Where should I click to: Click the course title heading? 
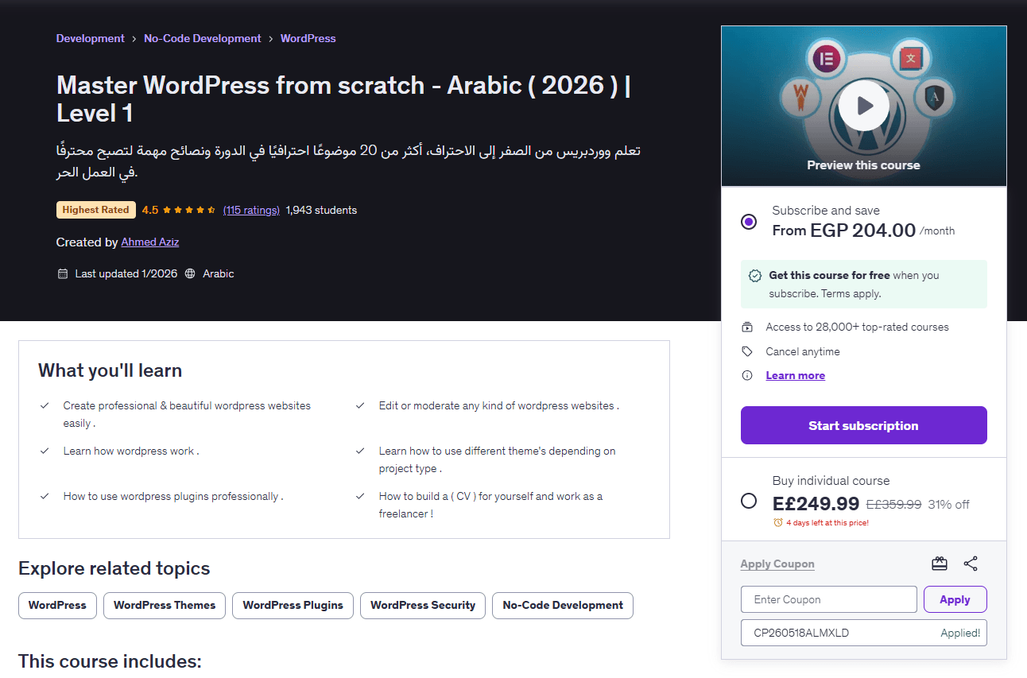343,99
